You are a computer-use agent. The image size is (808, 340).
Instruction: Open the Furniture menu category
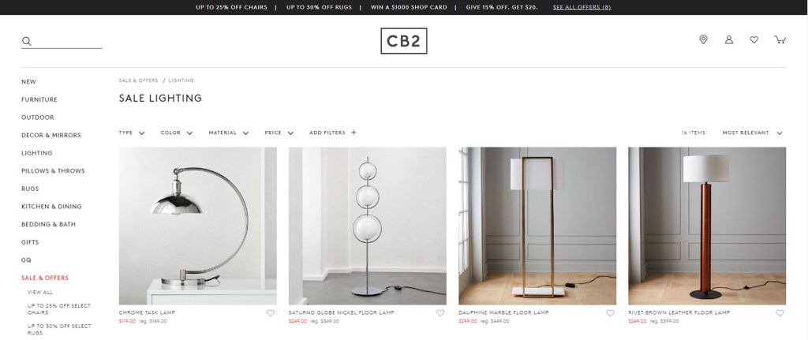coord(39,99)
